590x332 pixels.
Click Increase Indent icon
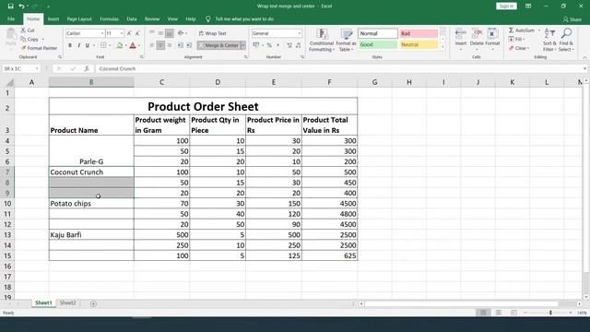click(x=189, y=45)
